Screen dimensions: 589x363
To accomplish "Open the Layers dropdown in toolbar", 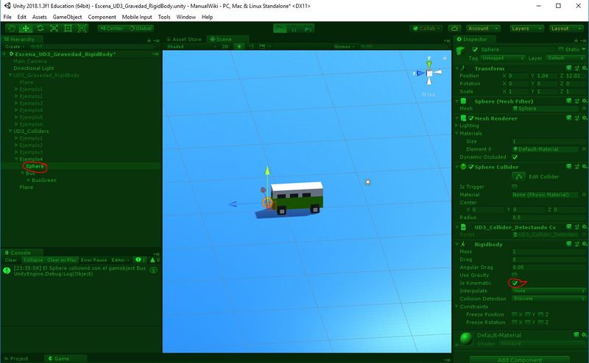I will 526,29.
